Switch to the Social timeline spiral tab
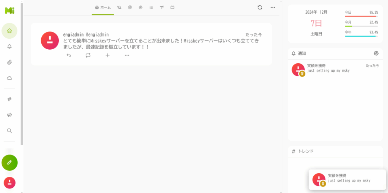Image resolution: width=388 pixels, height=193 pixels. (130, 8)
